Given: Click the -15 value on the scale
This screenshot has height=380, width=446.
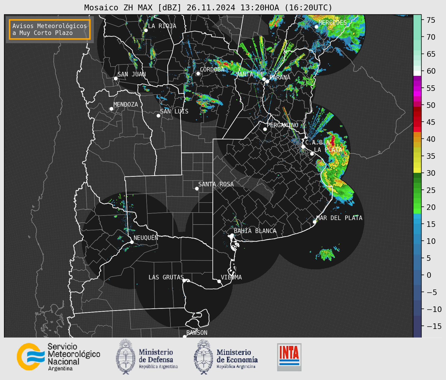Looking at the screenshot, I should (434, 326).
